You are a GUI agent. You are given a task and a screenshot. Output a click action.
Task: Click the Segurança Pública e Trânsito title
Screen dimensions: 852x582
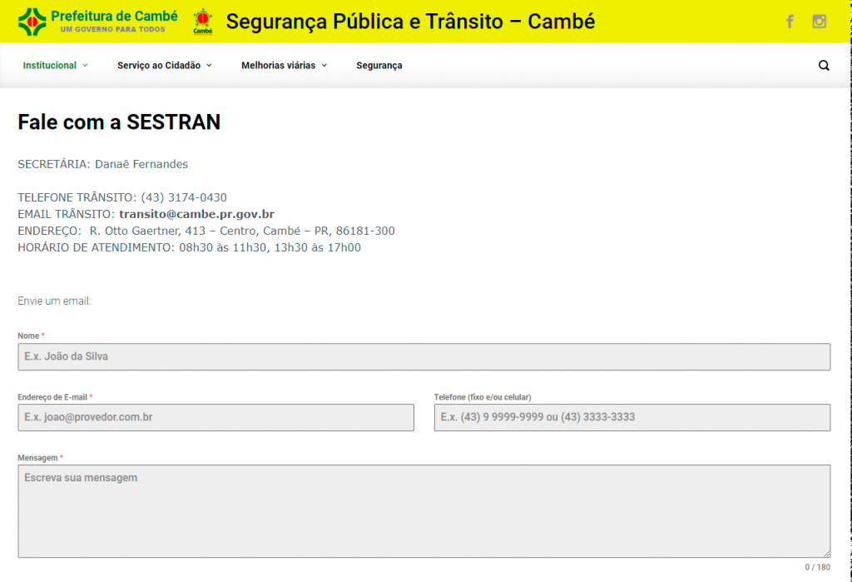410,22
